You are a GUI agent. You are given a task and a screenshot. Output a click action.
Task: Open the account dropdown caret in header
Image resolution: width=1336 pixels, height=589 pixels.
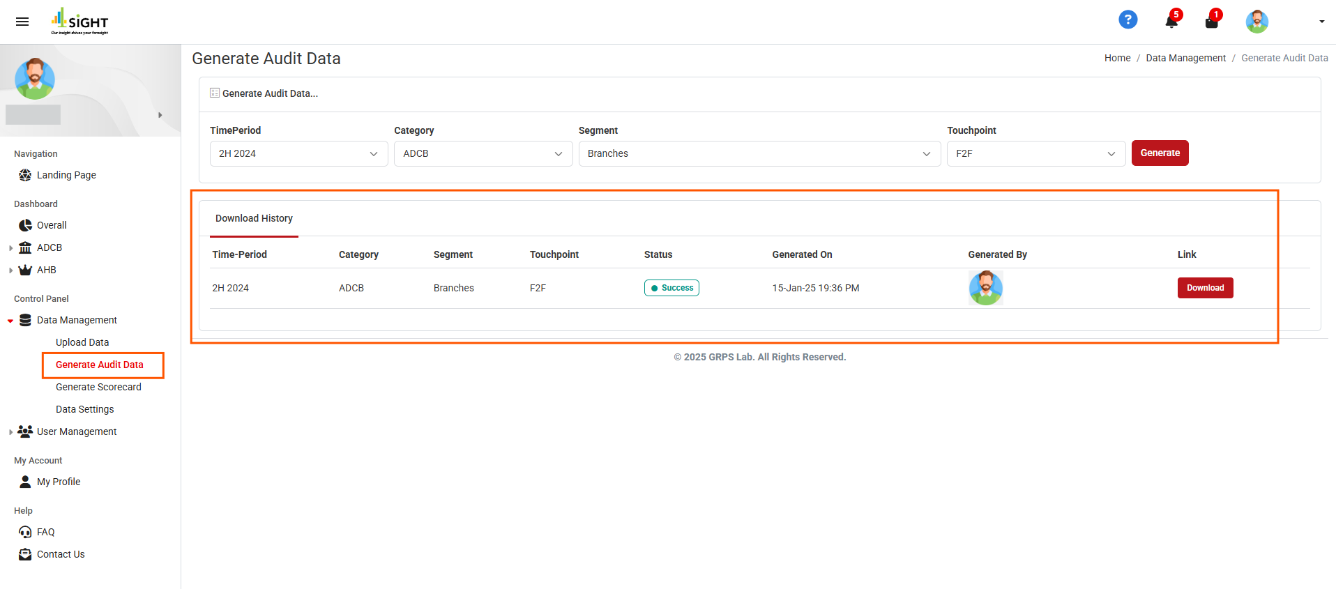[x=1321, y=22]
